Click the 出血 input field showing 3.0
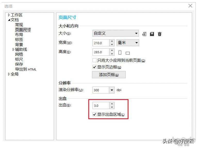Viewport: 198px width, 148px height. pyautogui.click(x=101, y=105)
